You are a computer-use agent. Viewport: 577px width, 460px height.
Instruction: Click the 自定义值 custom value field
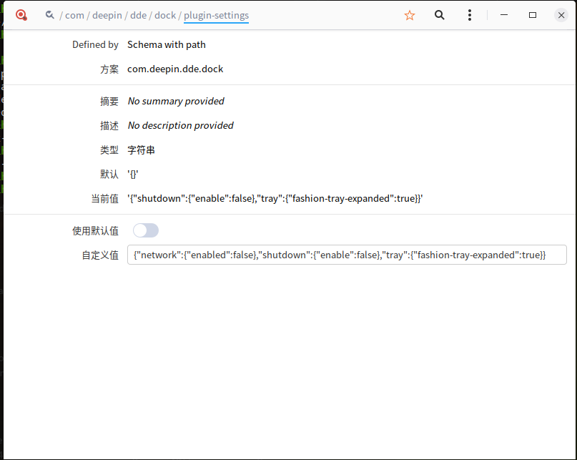point(347,255)
